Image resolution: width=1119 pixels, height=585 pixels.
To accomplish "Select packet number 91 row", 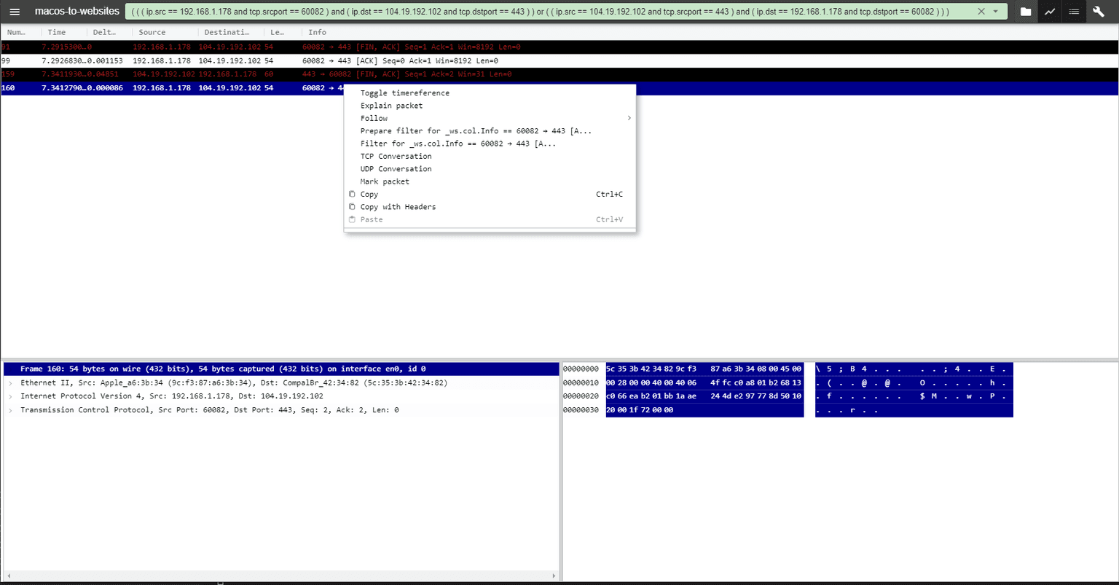I will (559, 47).
